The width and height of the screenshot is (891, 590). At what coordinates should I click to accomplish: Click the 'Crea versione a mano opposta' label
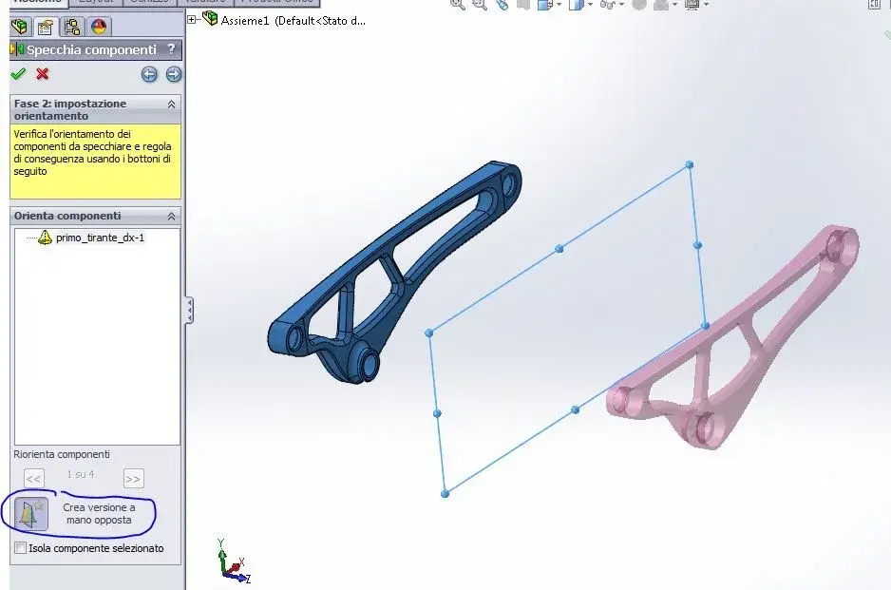(99, 513)
